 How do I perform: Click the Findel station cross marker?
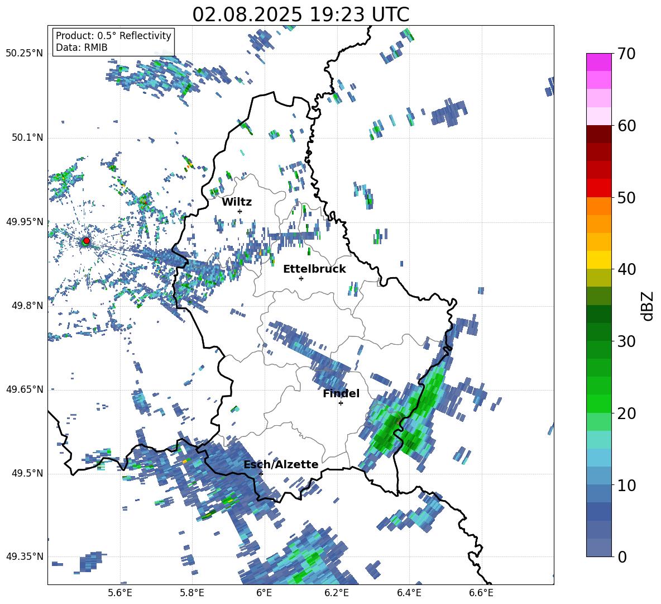pyautogui.click(x=341, y=403)
